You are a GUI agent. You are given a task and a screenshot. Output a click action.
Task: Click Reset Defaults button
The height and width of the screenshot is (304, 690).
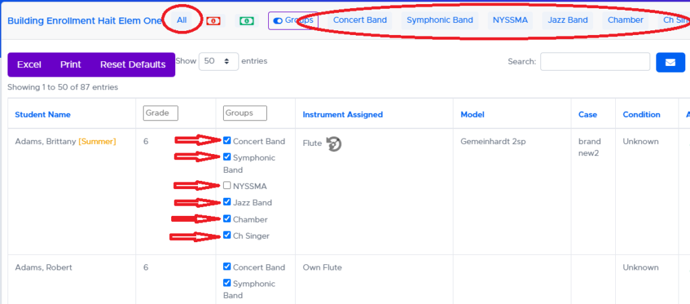coord(133,65)
